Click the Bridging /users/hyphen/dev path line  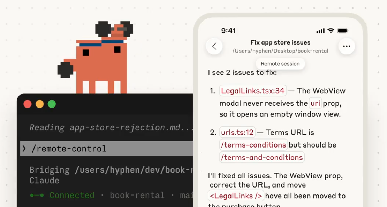111,170
